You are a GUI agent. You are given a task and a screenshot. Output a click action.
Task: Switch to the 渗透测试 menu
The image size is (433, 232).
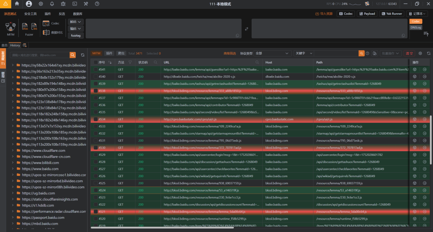pos(10,14)
